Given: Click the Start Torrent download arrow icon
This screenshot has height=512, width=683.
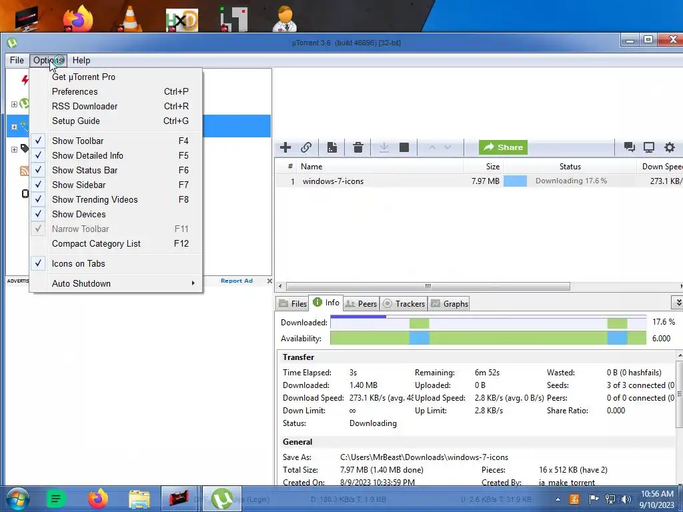Looking at the screenshot, I should (384, 147).
